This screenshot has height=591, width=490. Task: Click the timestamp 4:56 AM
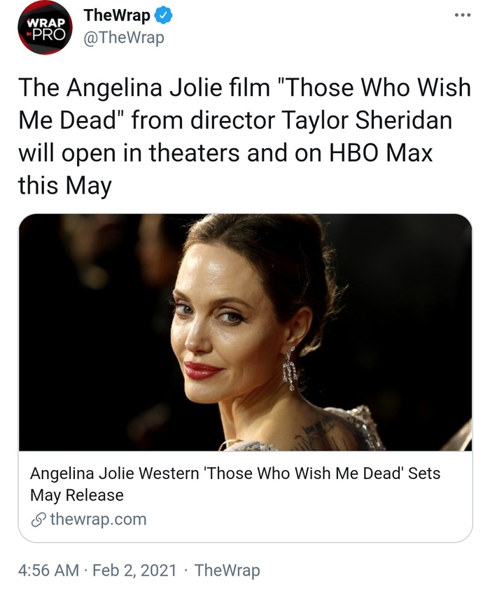[41, 571]
